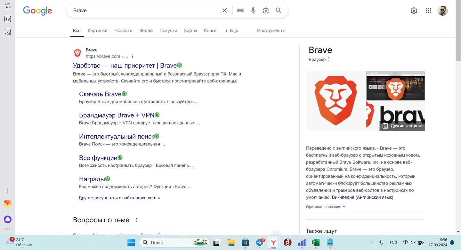Switch to Видео tab

tap(146, 31)
